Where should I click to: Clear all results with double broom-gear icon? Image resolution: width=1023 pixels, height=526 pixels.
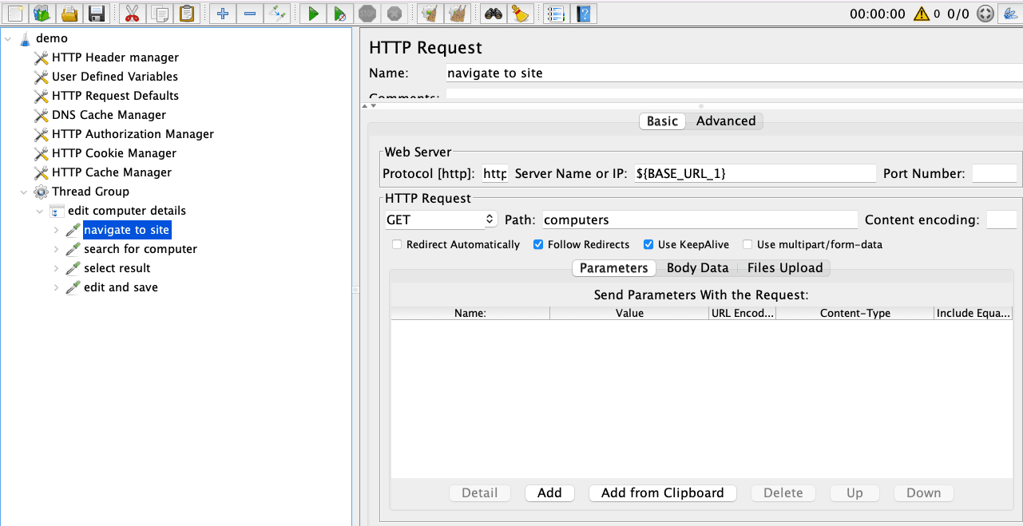coord(457,13)
